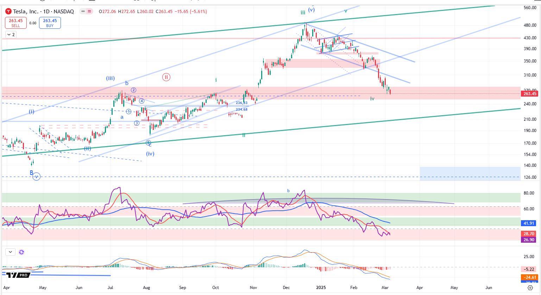The image size is (541, 295).
Task: Open chart settings gear near time axis
Action: (530, 288)
